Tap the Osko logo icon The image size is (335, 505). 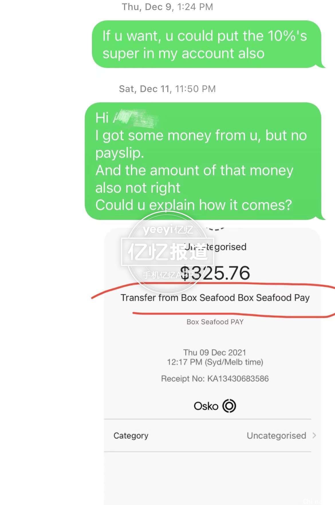pyautogui.click(x=229, y=406)
